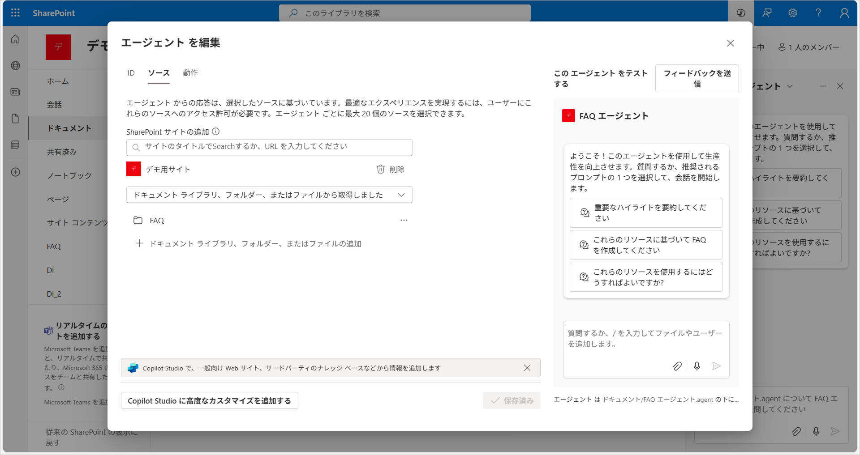
Task: Click the plus icon to add document library
Action: click(139, 243)
